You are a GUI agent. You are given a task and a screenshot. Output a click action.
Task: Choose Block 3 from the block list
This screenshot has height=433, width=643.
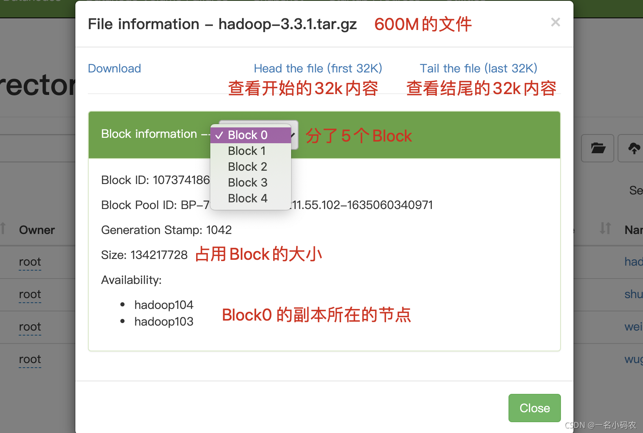251,182
